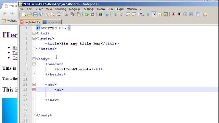Collapse the html fold on line 2

(34, 33)
